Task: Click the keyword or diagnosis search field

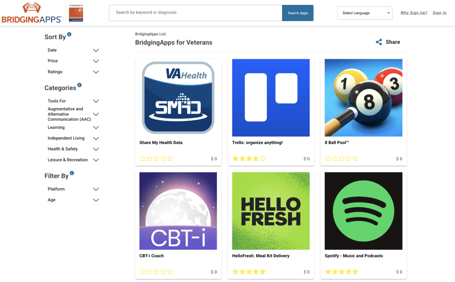Action: click(x=195, y=13)
